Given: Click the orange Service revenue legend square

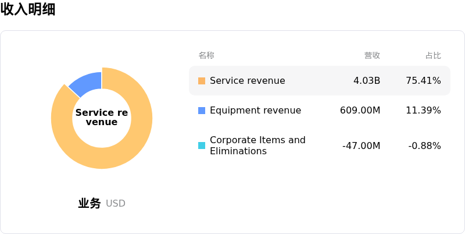Looking at the screenshot, I should coord(202,81).
